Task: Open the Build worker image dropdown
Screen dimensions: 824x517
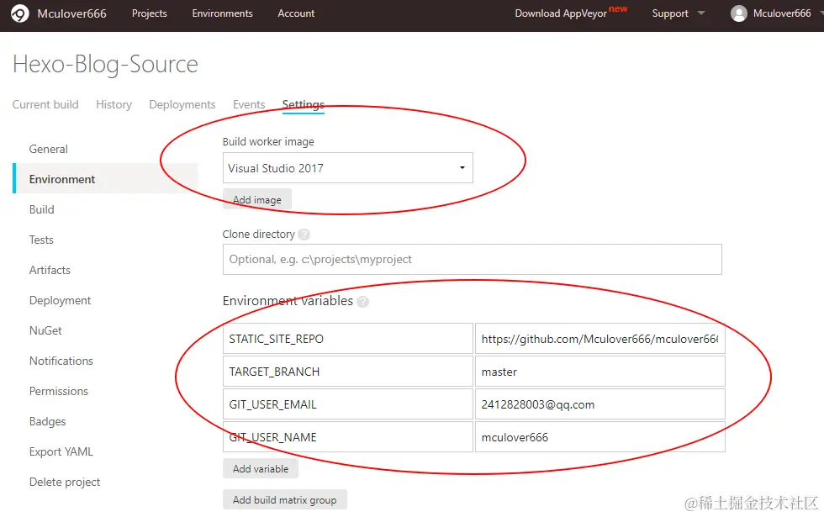Action: click(x=348, y=168)
